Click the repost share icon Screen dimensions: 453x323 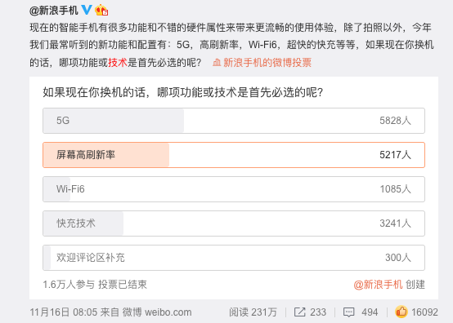tap(299, 312)
